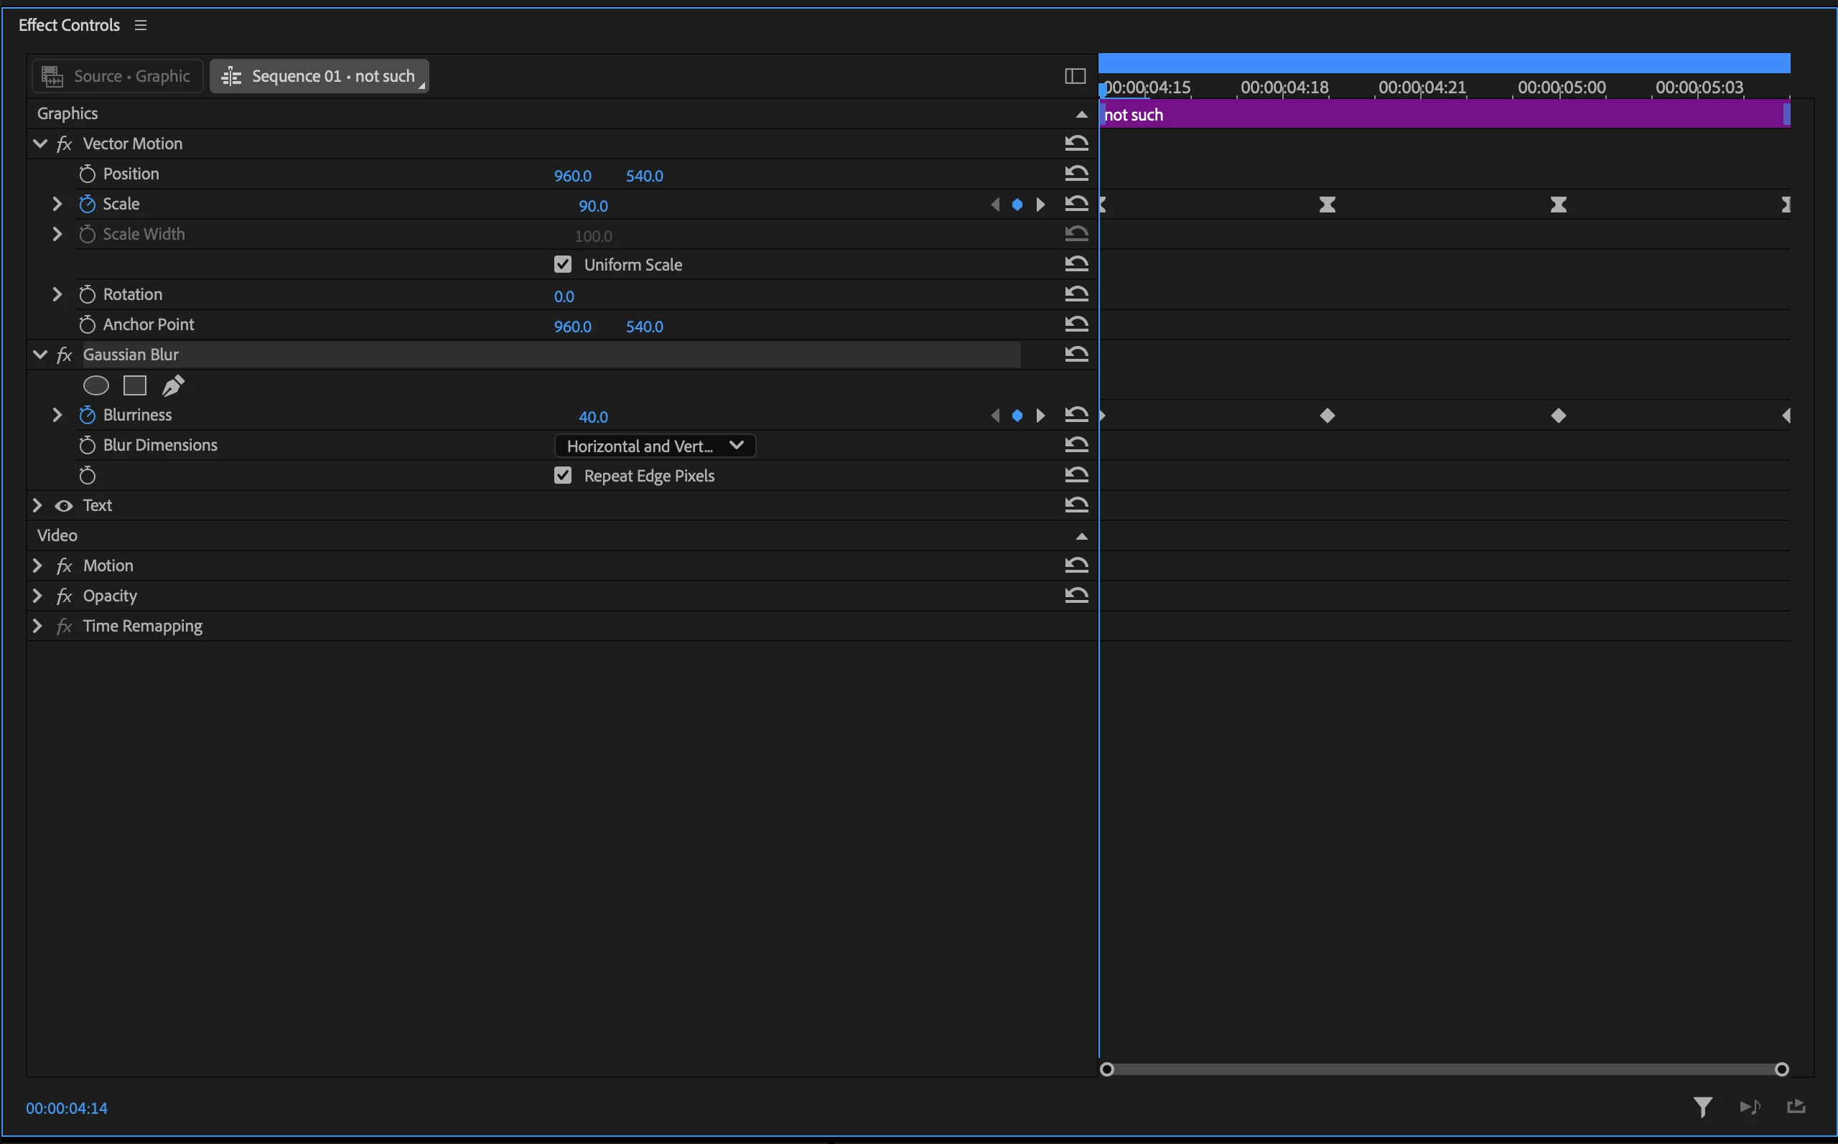Toggle Blurriness animation stopwatch

87,416
